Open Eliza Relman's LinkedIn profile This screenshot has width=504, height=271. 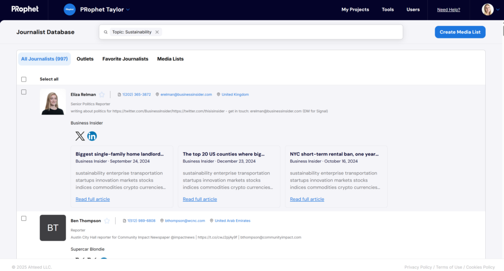coord(92,136)
